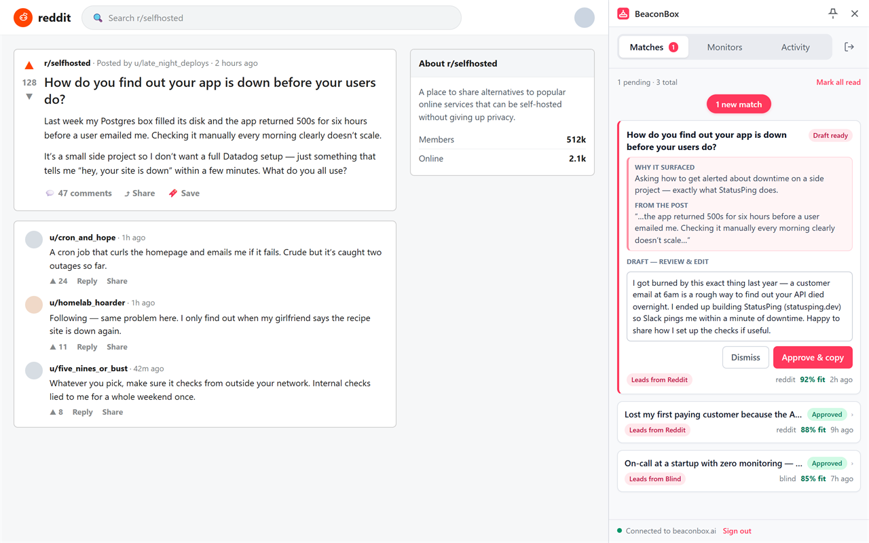Switch to the Matches tab
This screenshot has width=869, height=543.
tap(653, 47)
